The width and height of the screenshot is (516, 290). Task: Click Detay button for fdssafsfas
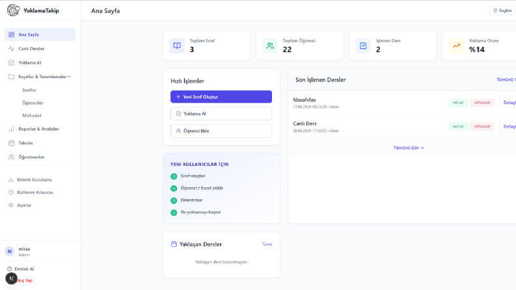click(x=508, y=103)
